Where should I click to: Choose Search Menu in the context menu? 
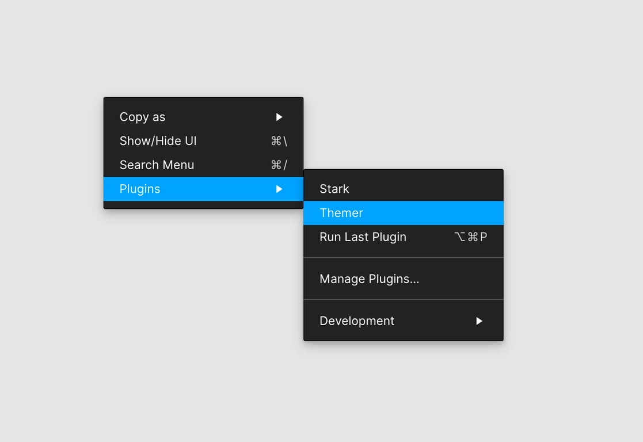point(157,165)
